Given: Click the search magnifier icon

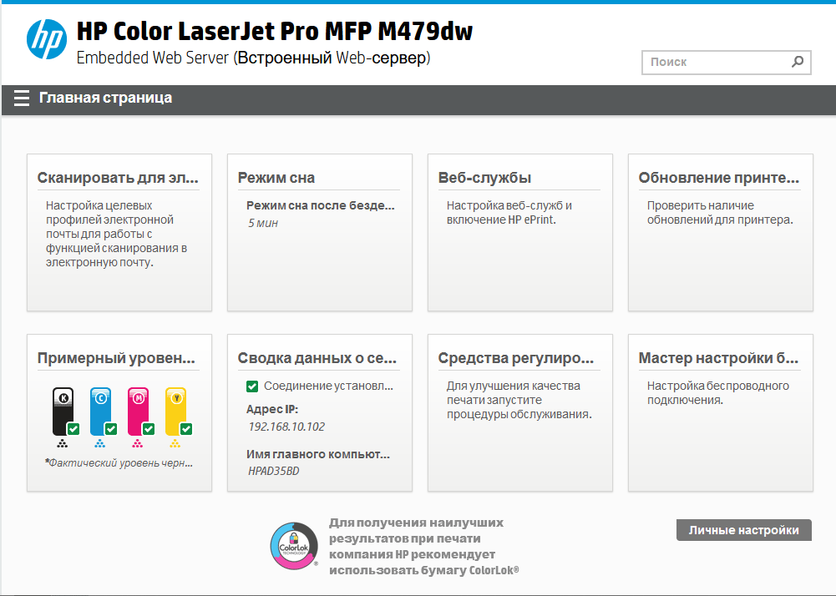Looking at the screenshot, I should pos(797,62).
